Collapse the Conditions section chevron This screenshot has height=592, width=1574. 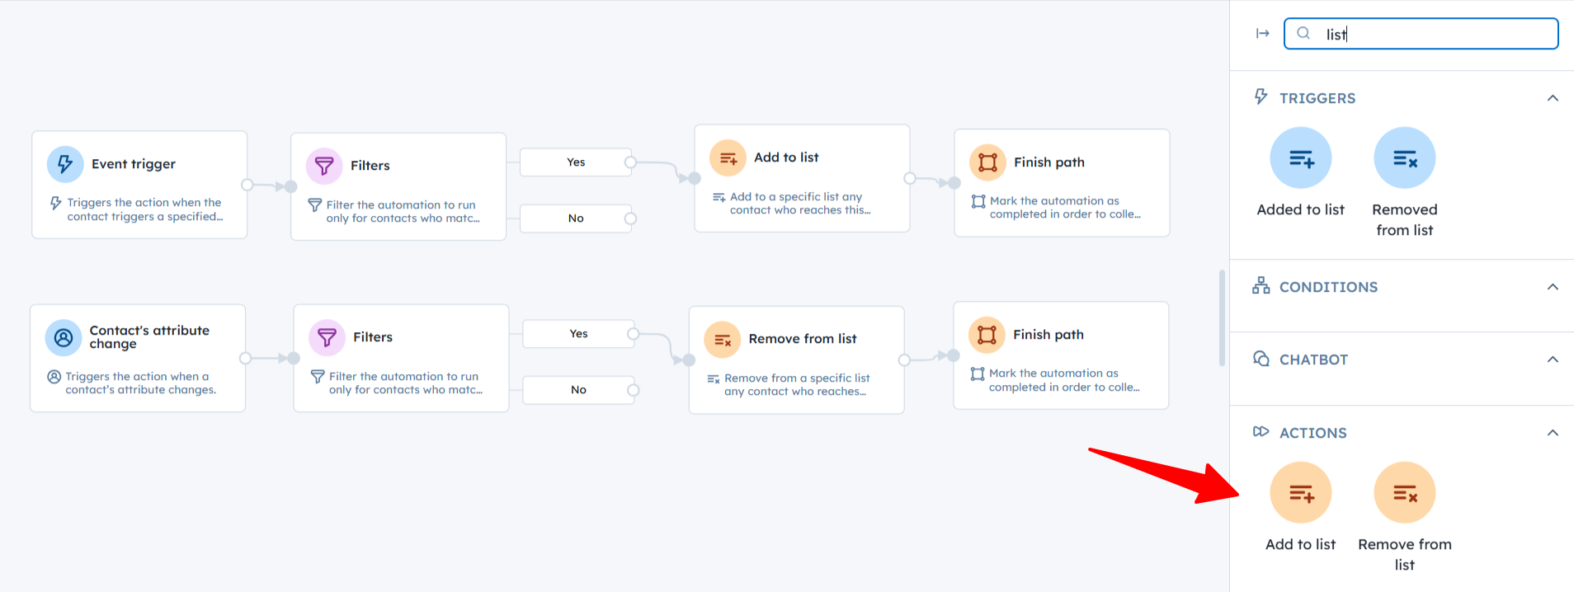point(1552,287)
